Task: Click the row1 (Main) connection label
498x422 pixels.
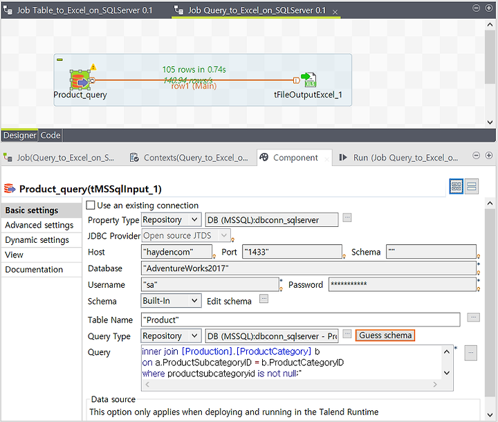Action: click(x=194, y=86)
